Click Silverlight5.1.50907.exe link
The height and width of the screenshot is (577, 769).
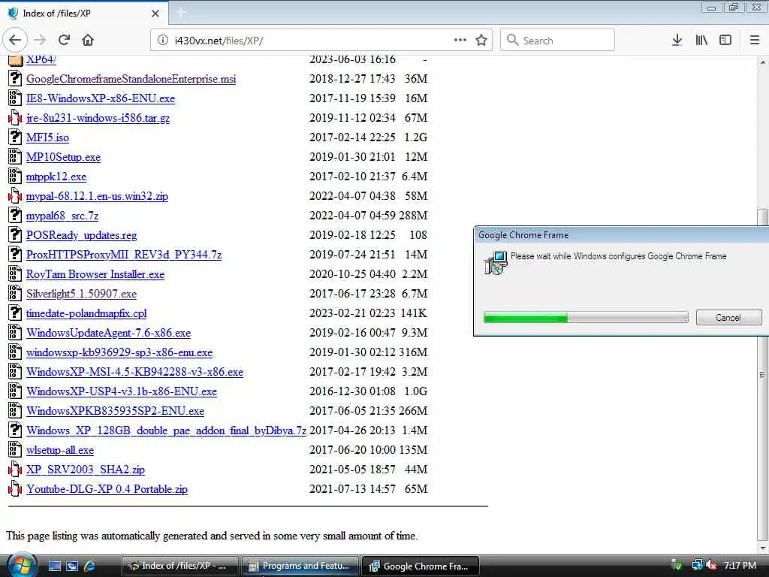(x=81, y=294)
